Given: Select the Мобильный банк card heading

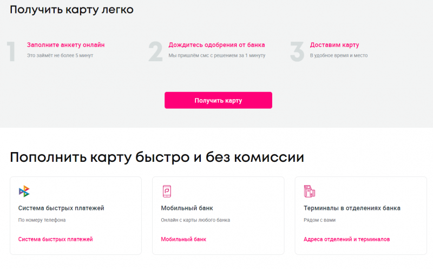Looking at the screenshot, I should pos(187,208).
